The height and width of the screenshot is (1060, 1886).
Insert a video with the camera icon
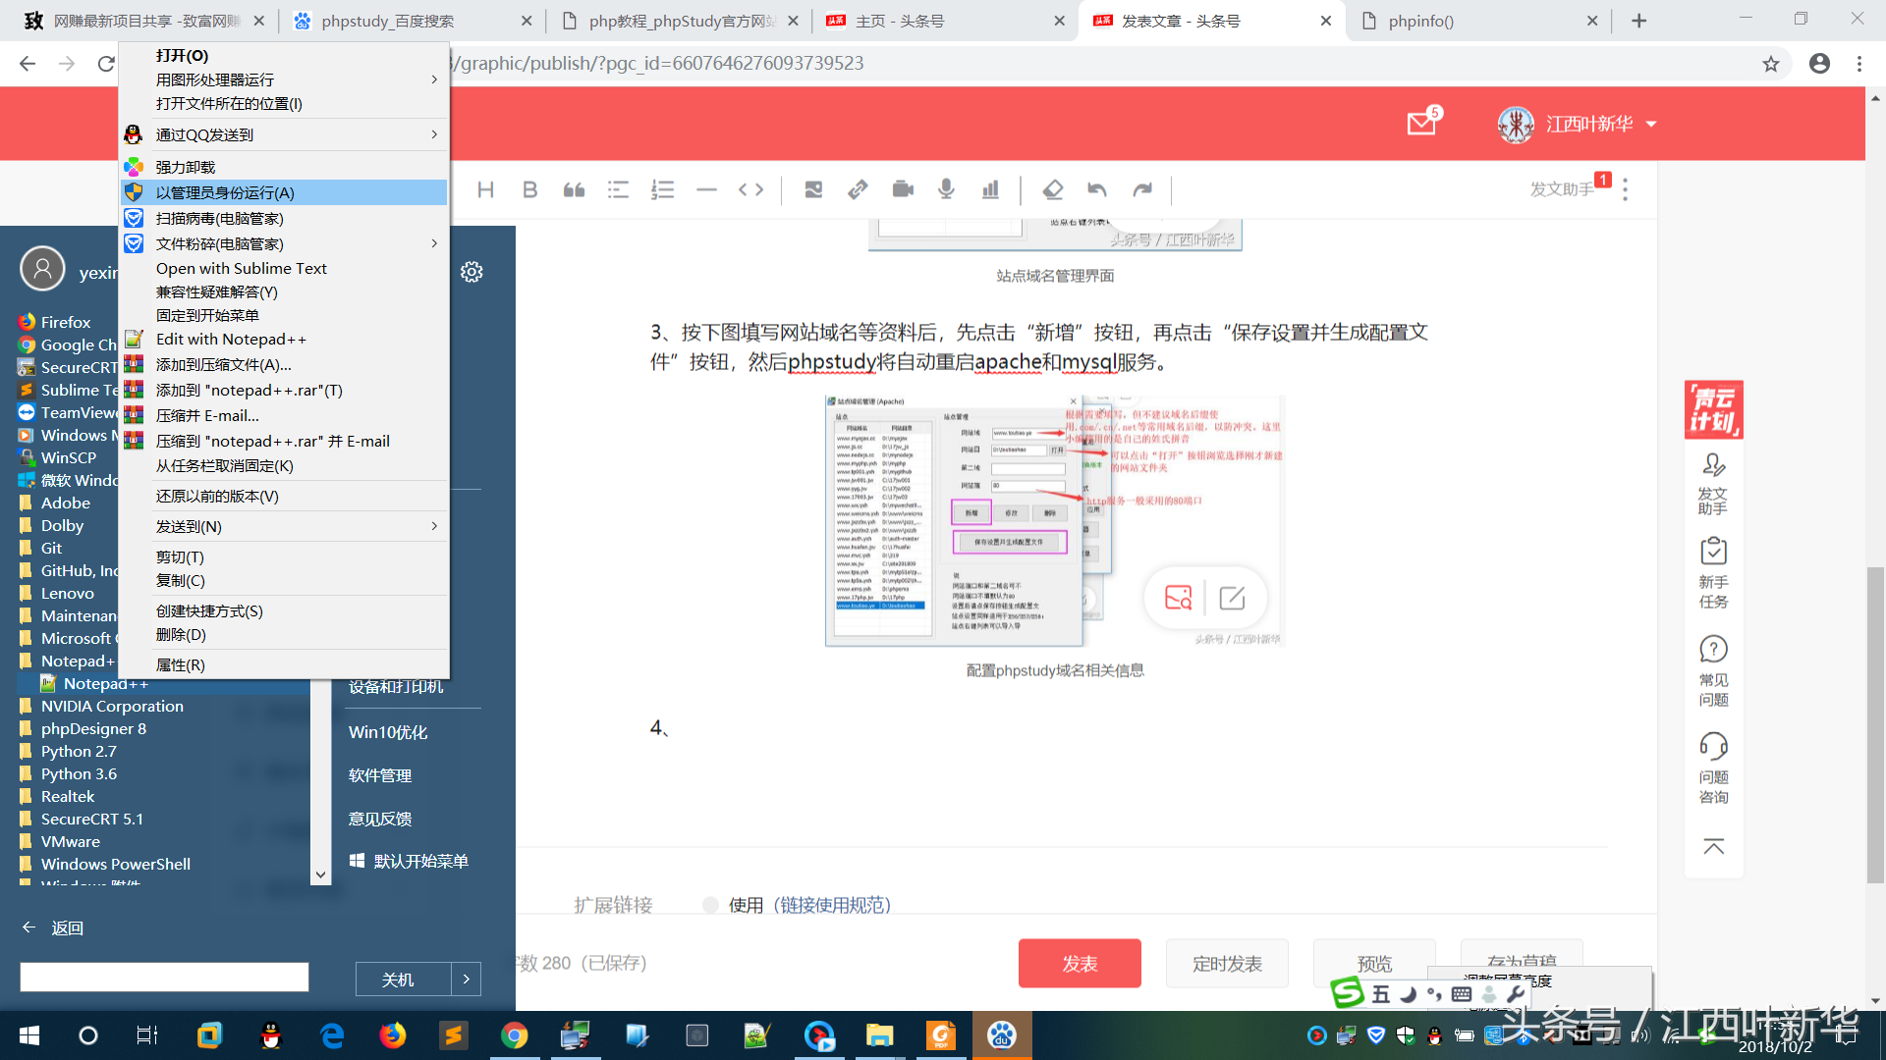(903, 189)
